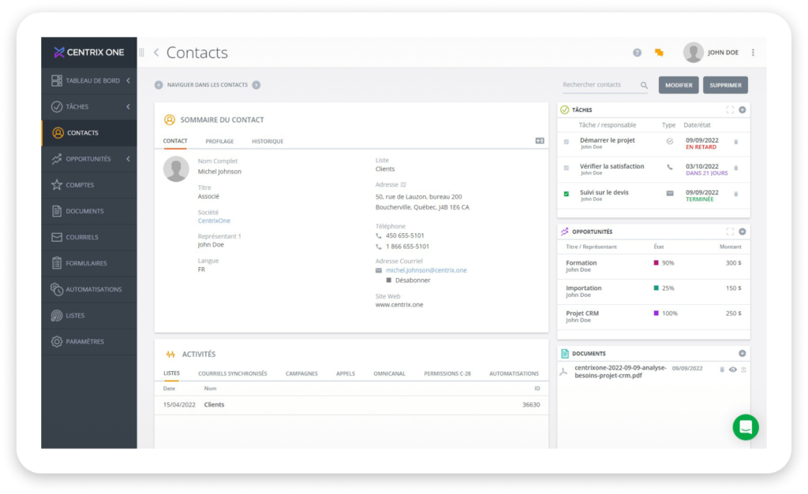Toggle the Désabonner checkbox
This screenshot has width=808, height=494.
coord(389,280)
